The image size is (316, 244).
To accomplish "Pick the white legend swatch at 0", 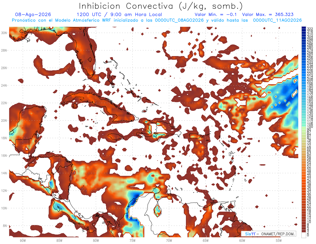I will [304, 235].
